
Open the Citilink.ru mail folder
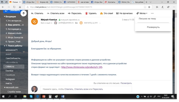point(10,66)
